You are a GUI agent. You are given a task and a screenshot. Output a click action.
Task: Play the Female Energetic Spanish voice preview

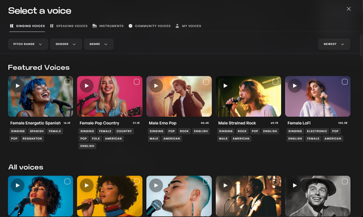click(18, 86)
